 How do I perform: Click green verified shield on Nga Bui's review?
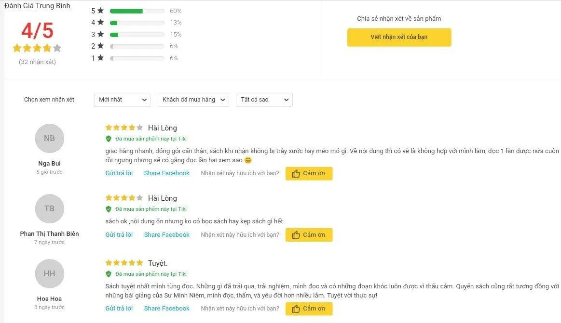pos(109,139)
